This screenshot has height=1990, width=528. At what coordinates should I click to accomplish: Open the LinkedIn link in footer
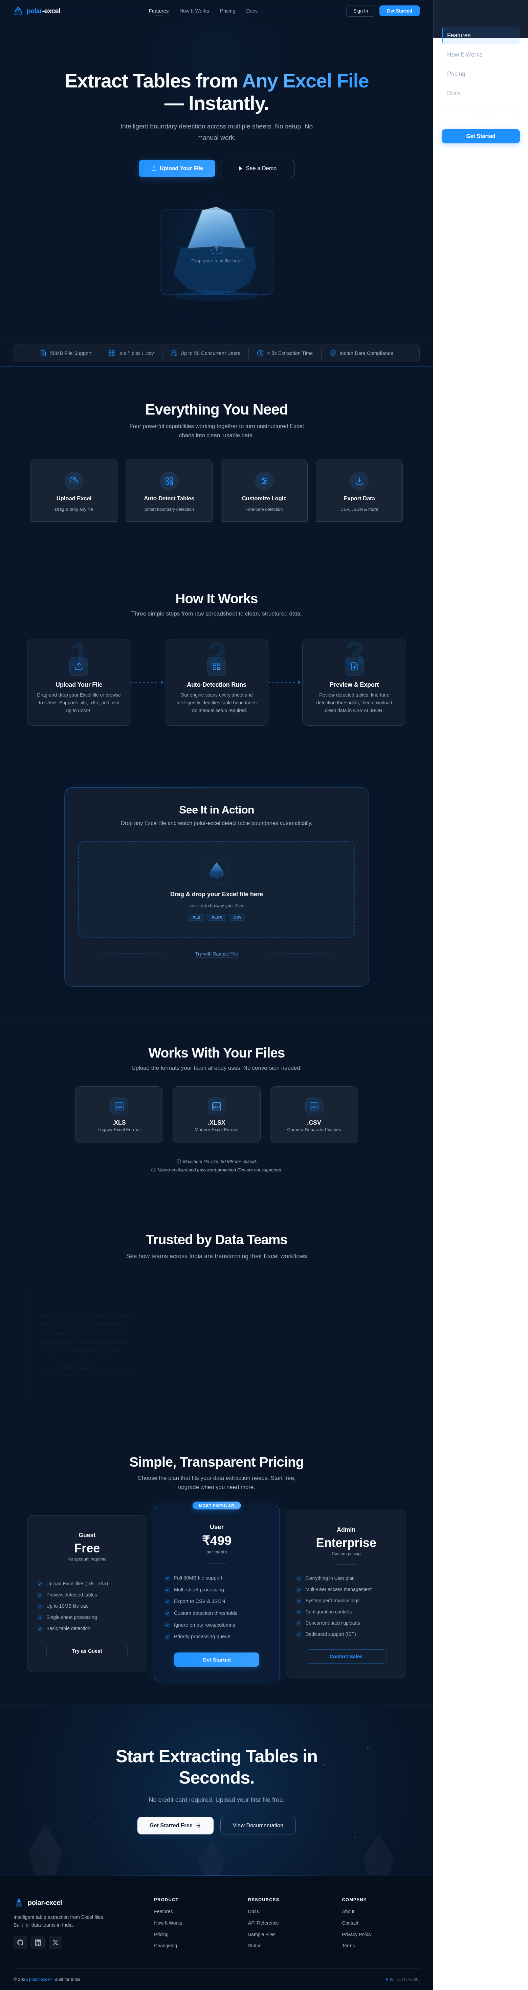pos(38,1942)
